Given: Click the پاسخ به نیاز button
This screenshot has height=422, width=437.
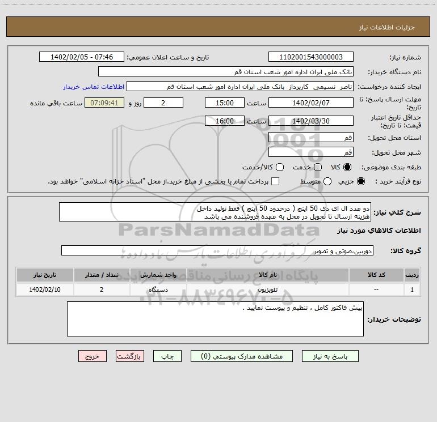Looking at the screenshot, I should [x=330, y=356].
